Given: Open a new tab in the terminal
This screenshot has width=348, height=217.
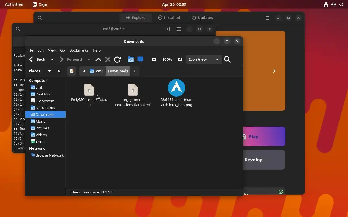Looking at the screenshot, I should [x=168, y=29].
